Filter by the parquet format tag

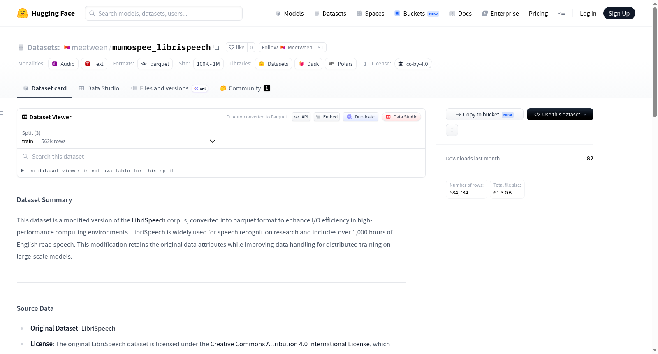[155, 64]
